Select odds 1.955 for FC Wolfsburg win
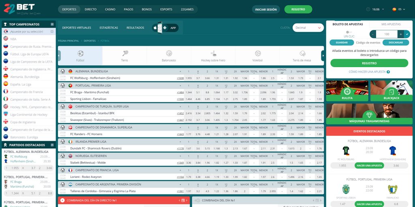415x207 pixels. click(188, 78)
